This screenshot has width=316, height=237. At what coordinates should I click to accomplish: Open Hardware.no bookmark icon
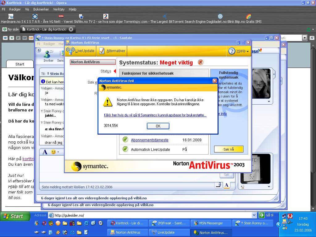click(11, 16)
